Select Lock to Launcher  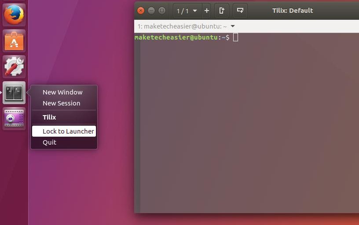click(x=64, y=131)
